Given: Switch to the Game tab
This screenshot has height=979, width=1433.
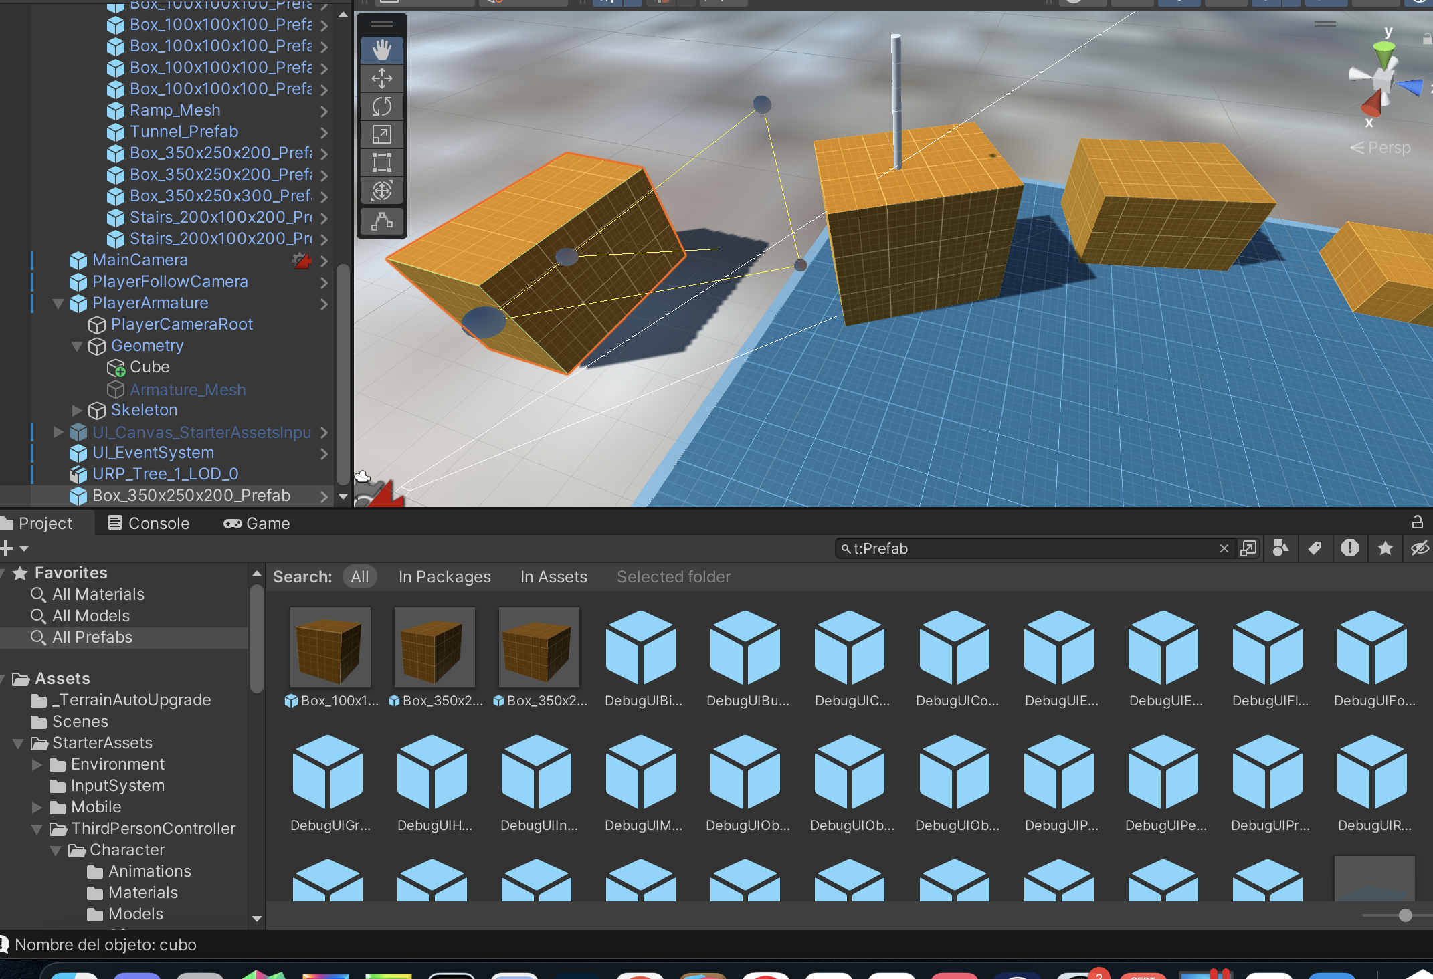Looking at the screenshot, I should (257, 523).
